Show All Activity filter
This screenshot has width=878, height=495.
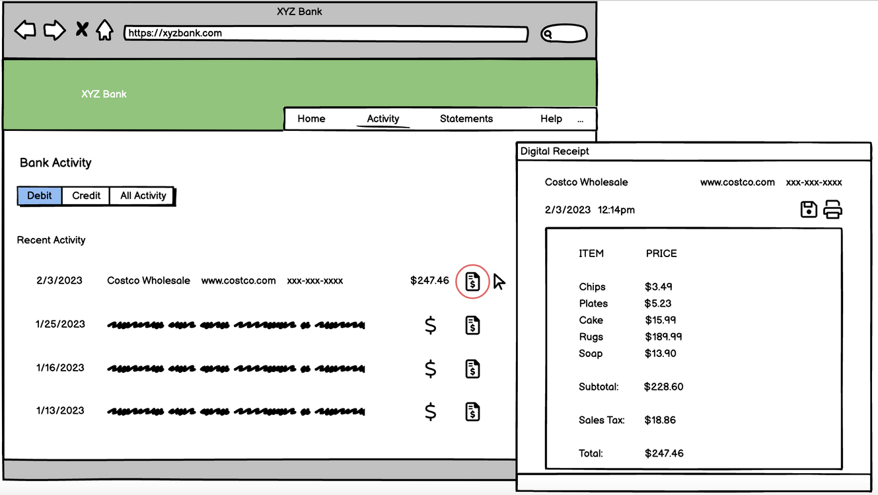pos(143,196)
